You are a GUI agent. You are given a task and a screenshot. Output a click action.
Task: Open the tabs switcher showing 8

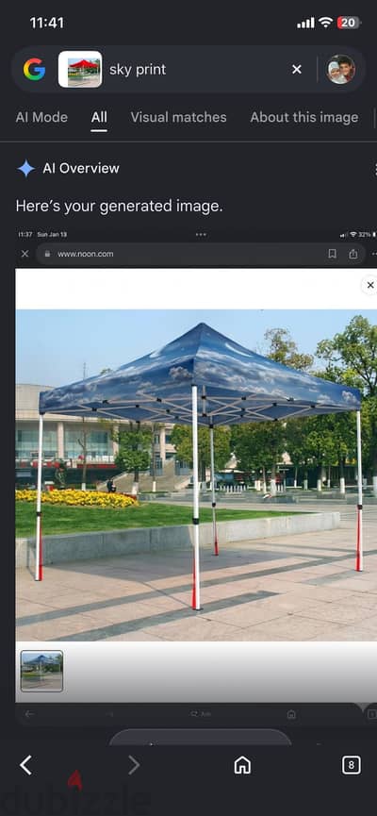pyautogui.click(x=351, y=765)
